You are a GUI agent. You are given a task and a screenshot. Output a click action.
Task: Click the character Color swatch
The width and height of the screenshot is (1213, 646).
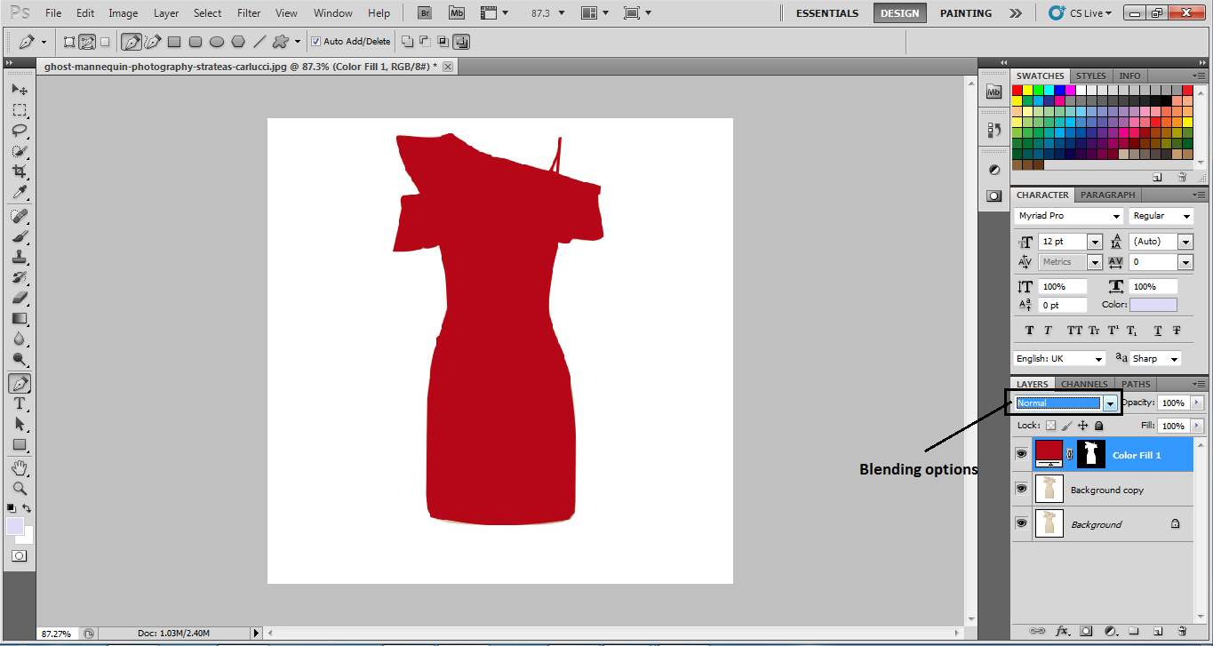1153,305
